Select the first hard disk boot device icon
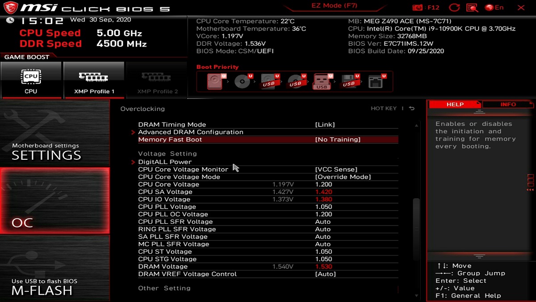The width and height of the screenshot is (536, 302). [215, 81]
